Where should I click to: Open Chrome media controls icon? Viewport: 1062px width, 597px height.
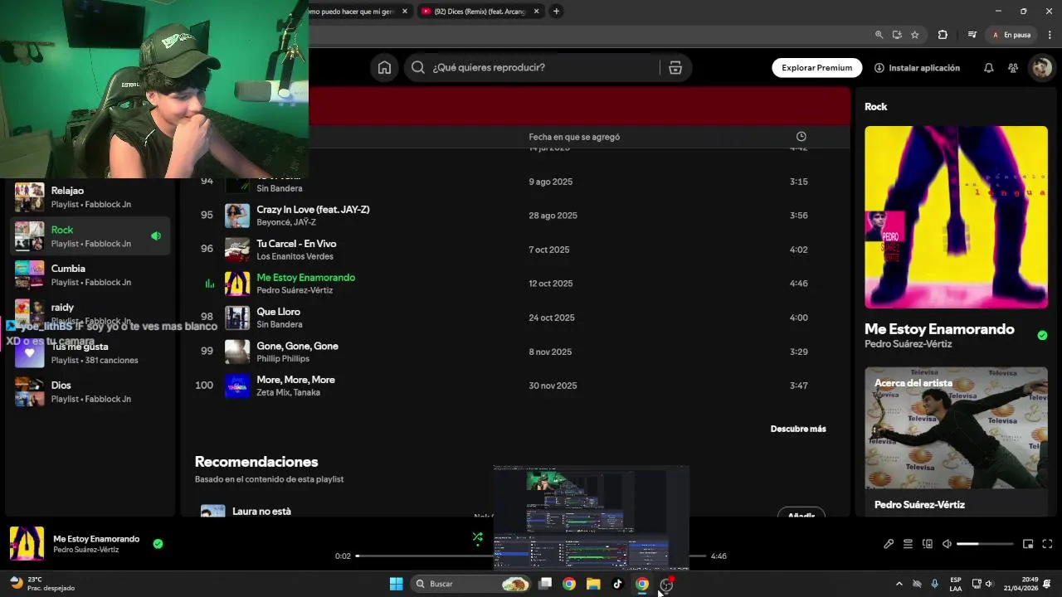click(x=972, y=35)
